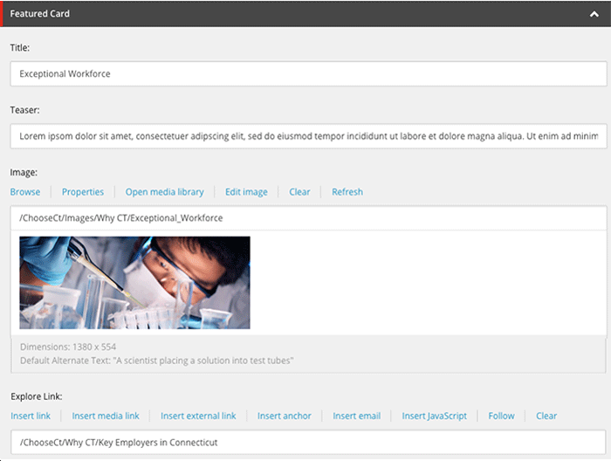
Task: Clear the selected image
Action: coord(299,192)
